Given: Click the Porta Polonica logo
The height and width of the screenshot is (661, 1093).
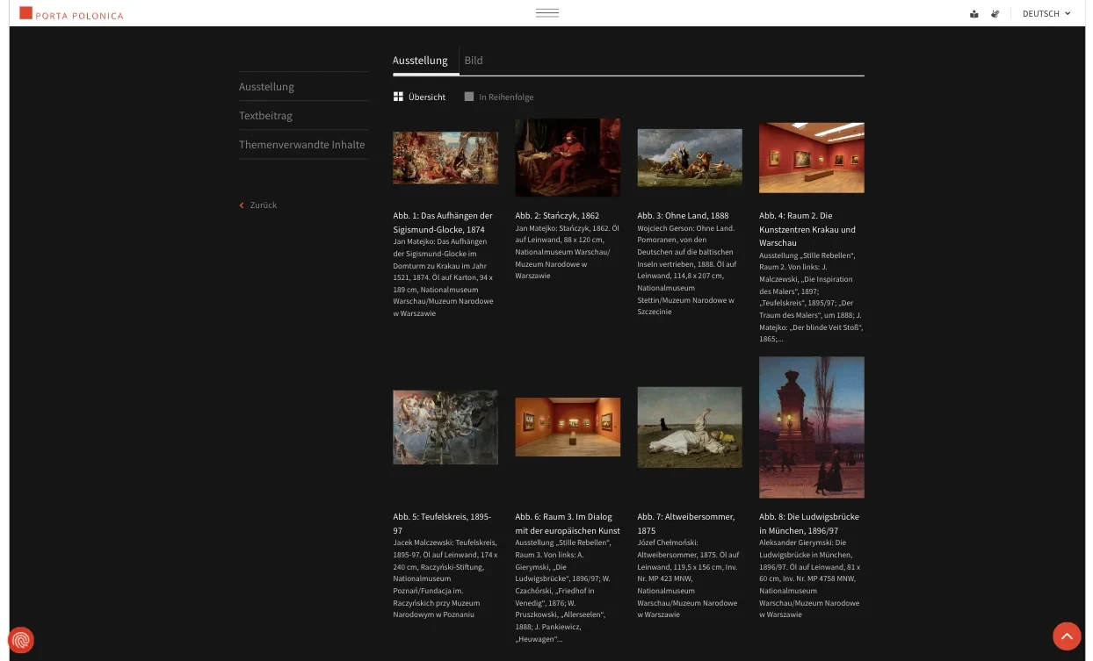Looking at the screenshot, I should pos(71,13).
